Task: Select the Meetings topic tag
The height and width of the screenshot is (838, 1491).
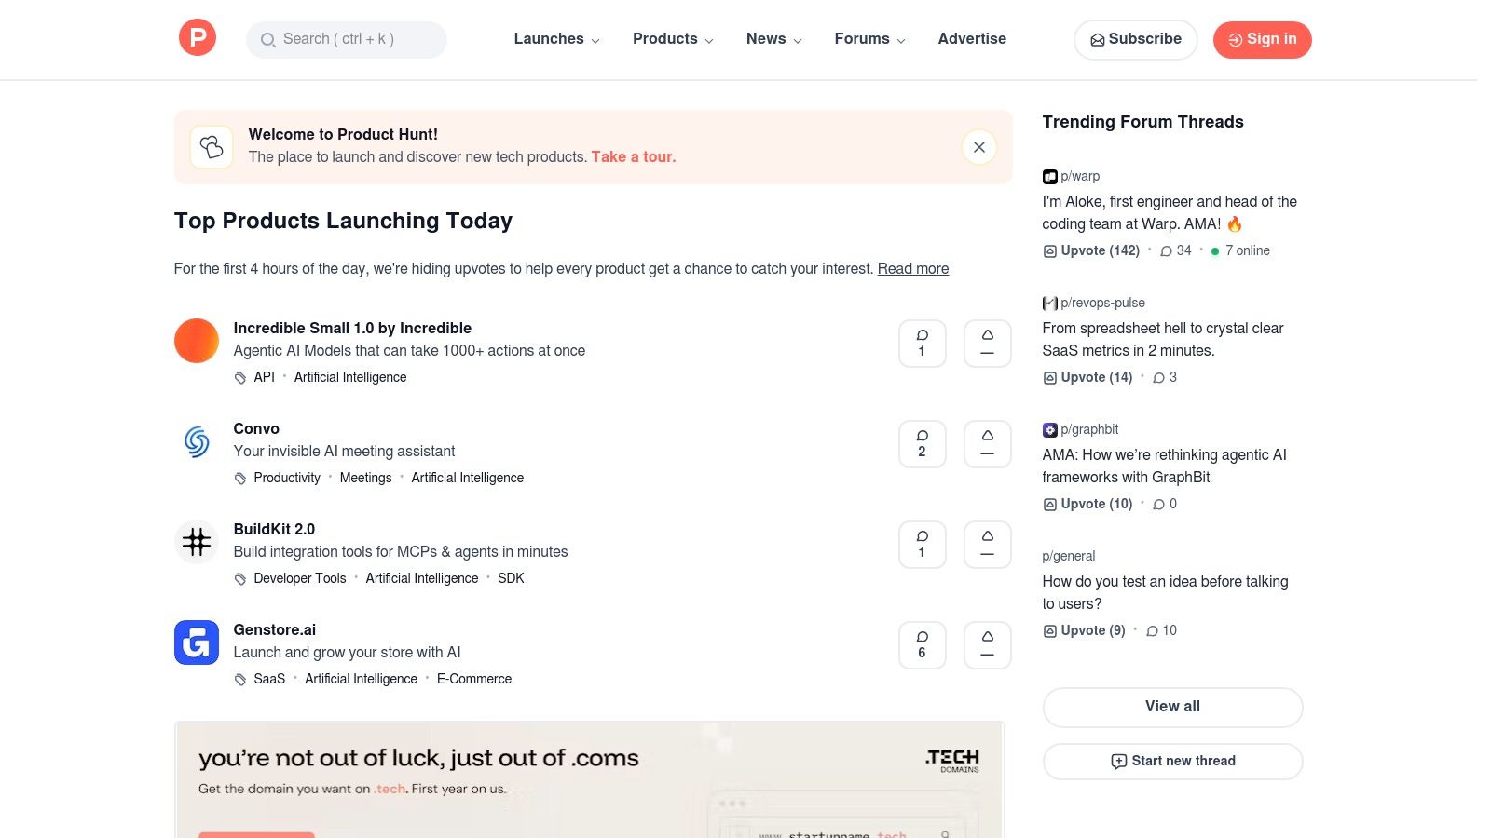Action: coord(365,478)
